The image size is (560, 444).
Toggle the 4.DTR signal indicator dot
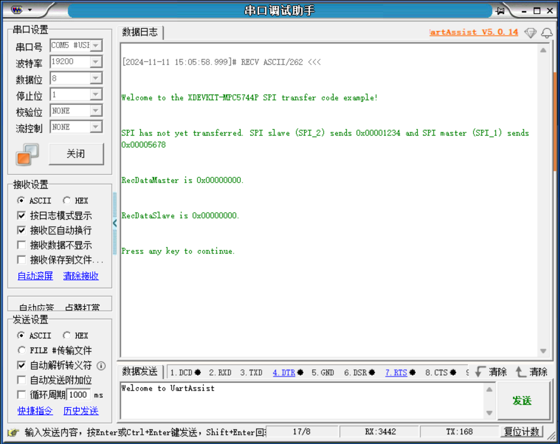point(300,373)
